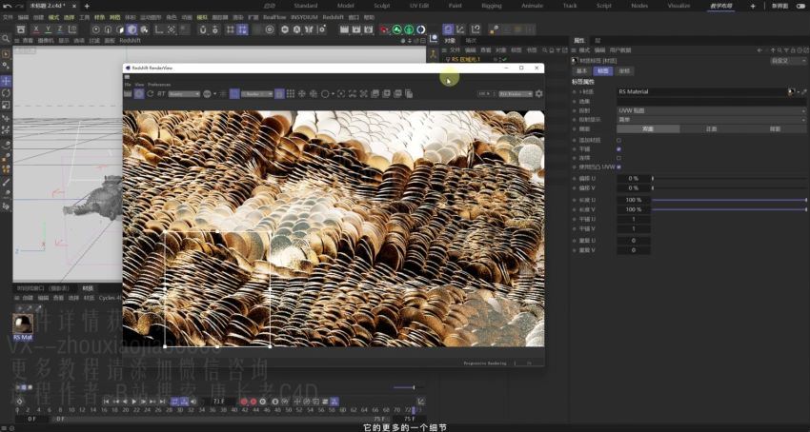
Task: Open the UVW 贴图 projection dropdown
Action: [x=711, y=110]
